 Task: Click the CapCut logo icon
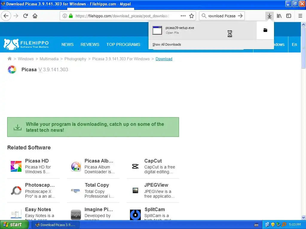135,166
